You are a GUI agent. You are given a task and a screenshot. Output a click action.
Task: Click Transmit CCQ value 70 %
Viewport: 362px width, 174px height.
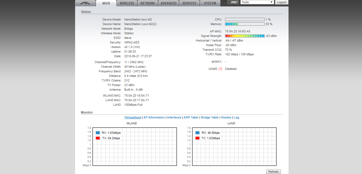click(228, 50)
